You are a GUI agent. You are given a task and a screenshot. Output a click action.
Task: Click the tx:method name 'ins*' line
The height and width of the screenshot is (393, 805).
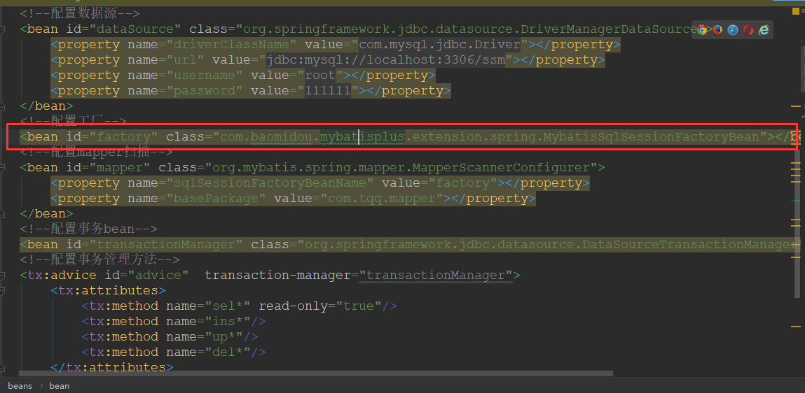[174, 321]
